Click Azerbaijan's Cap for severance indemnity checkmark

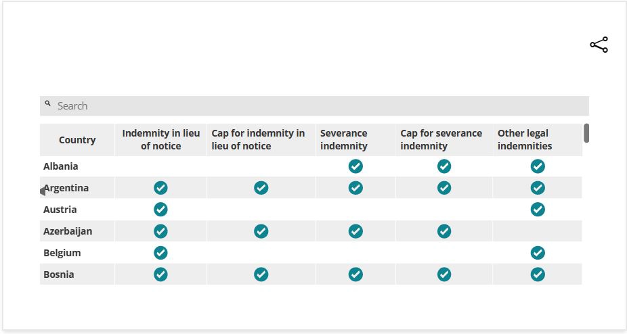[444, 231]
